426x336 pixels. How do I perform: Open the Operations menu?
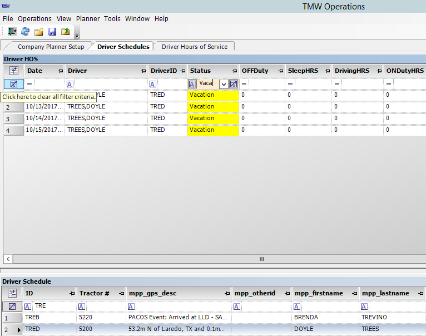point(34,19)
